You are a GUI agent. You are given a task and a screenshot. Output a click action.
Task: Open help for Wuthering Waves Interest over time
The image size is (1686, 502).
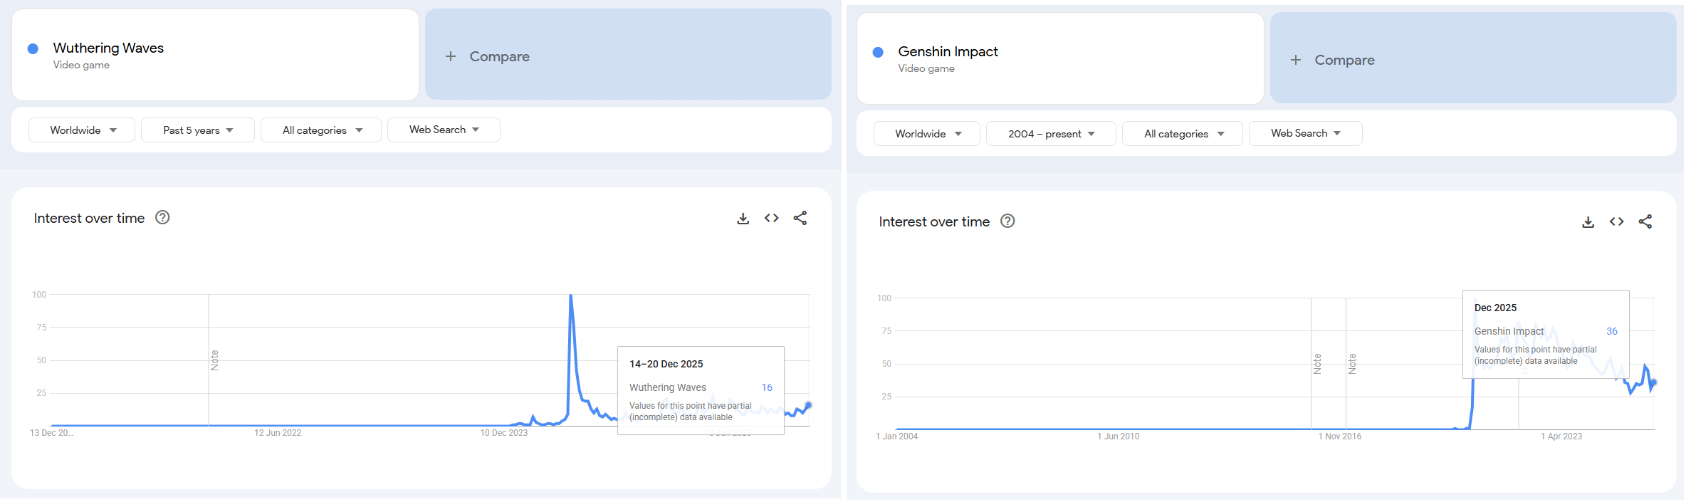162,218
